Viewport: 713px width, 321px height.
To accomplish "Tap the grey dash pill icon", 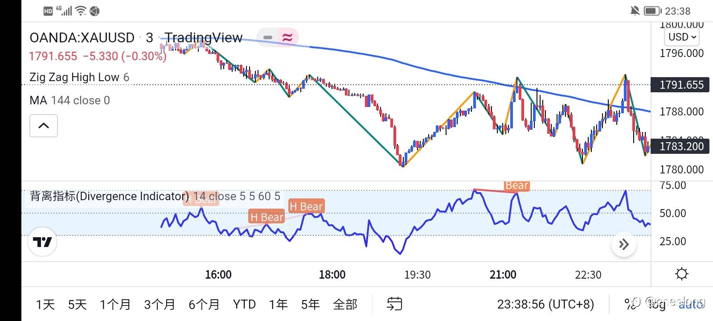I will (x=268, y=37).
